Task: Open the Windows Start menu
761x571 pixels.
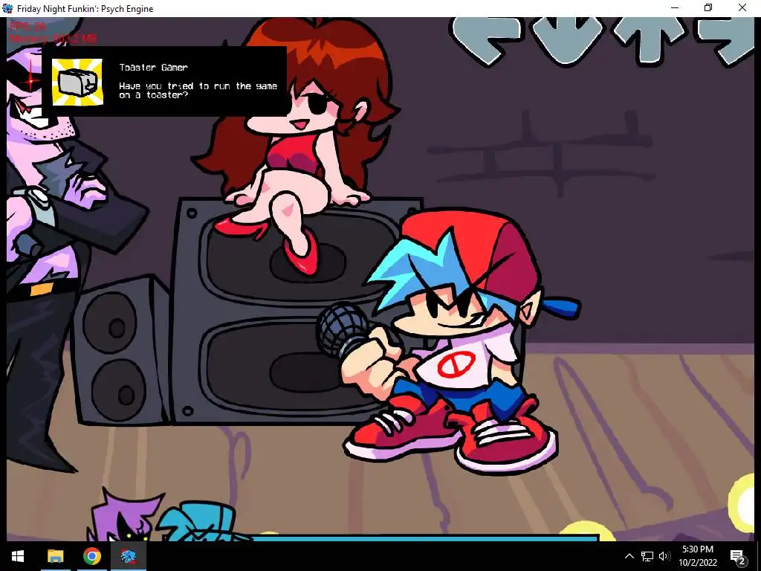Action: 18,556
